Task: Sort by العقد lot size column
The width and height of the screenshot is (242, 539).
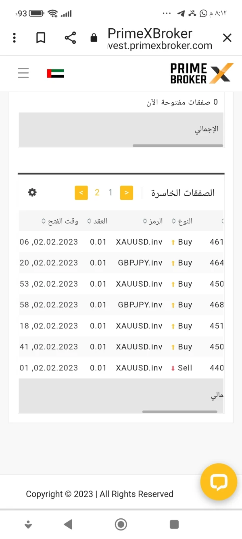Action: coord(97,221)
